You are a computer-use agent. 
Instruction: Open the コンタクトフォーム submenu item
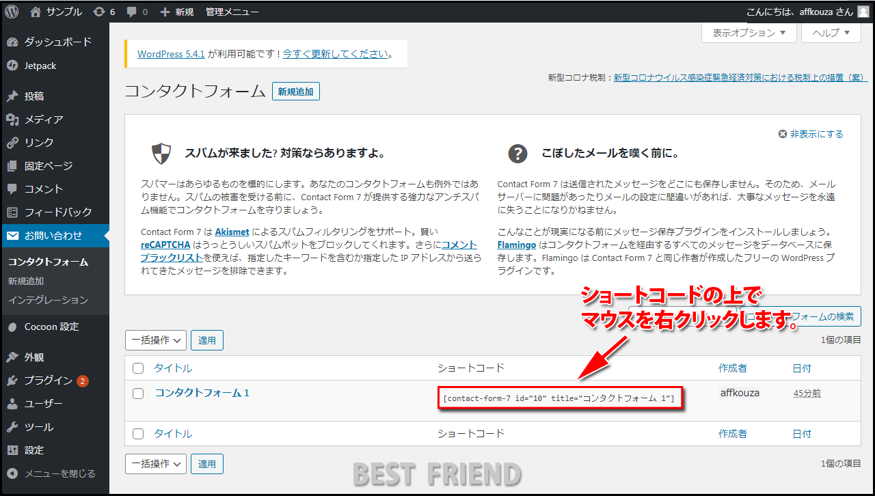48,262
